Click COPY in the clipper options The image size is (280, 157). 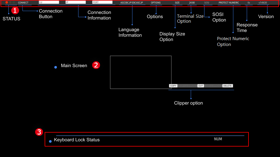pyautogui.click(x=173, y=86)
